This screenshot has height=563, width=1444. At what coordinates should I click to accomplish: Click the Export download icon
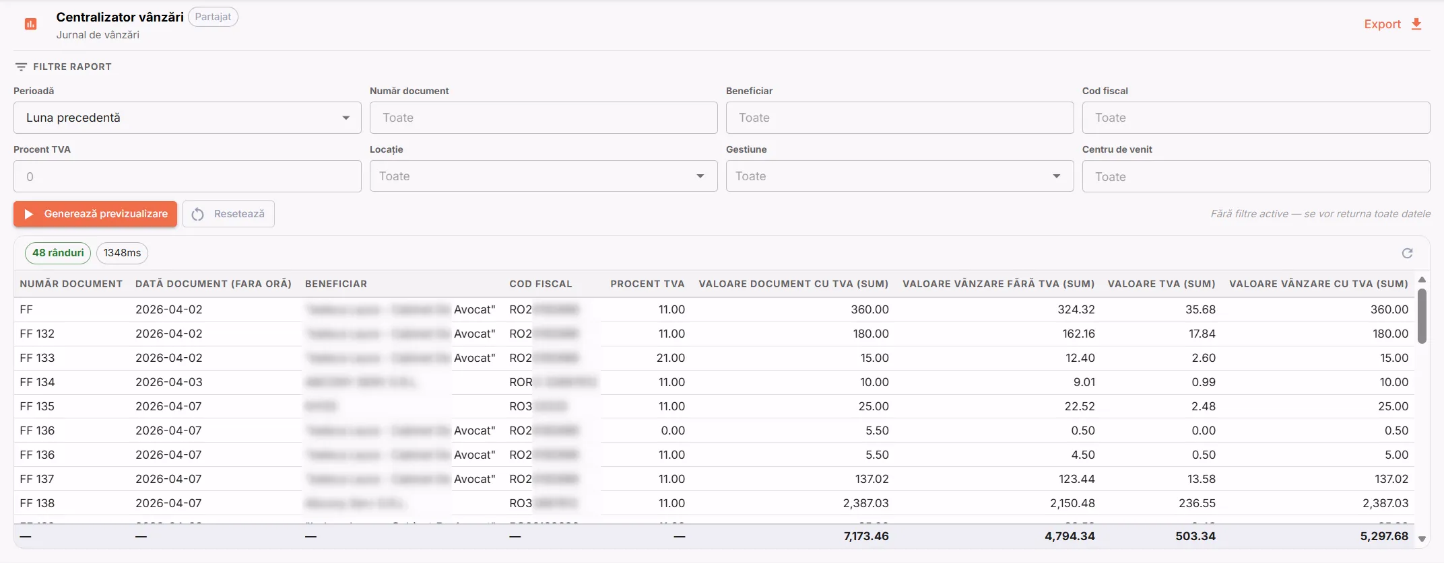click(x=1416, y=24)
